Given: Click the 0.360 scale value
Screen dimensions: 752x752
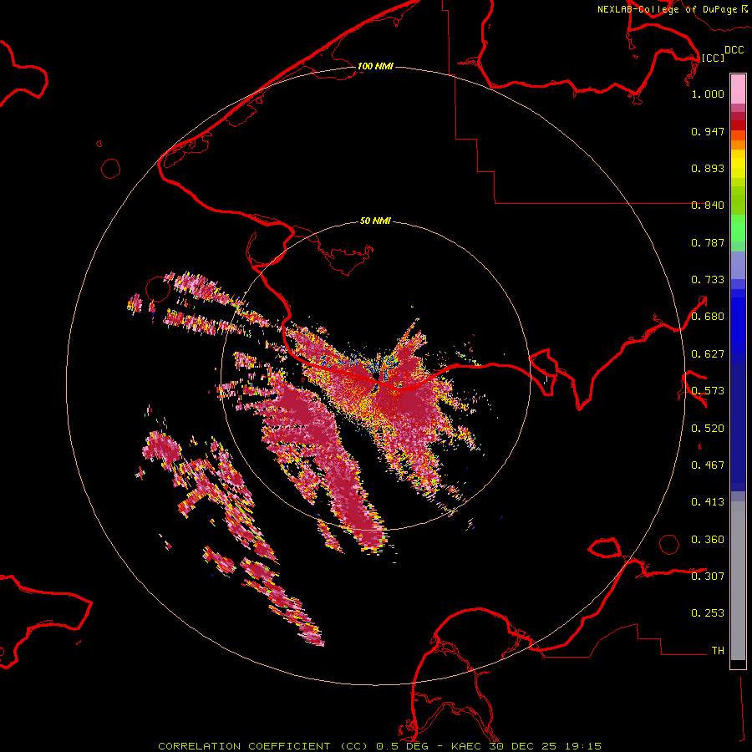Looking at the screenshot, I should (708, 540).
